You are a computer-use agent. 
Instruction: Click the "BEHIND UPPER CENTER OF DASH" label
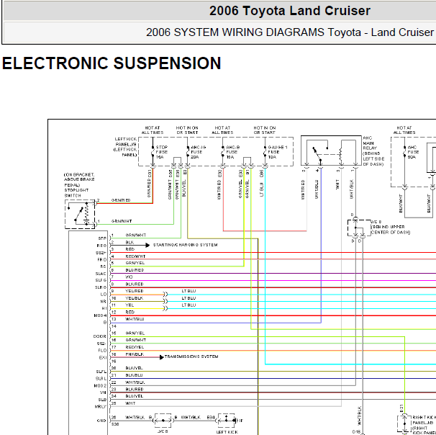pyautogui.click(x=391, y=230)
